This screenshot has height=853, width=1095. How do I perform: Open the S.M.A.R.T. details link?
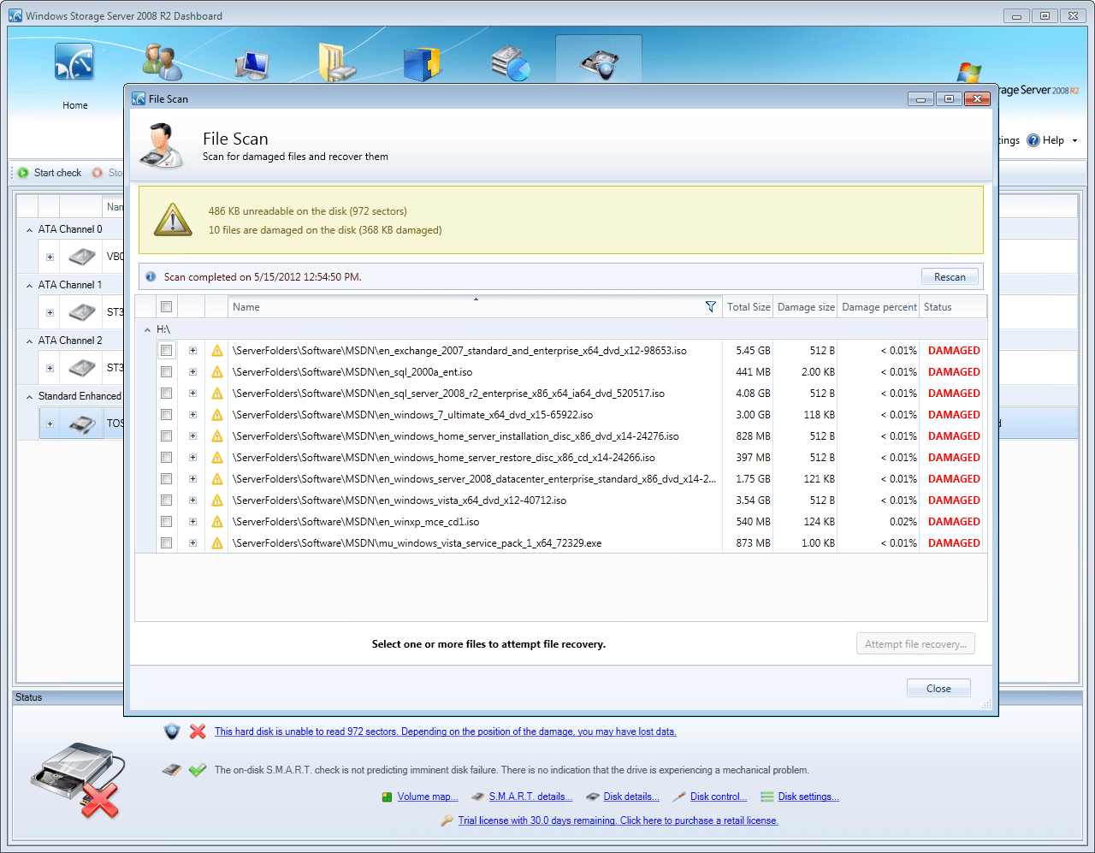point(530,797)
